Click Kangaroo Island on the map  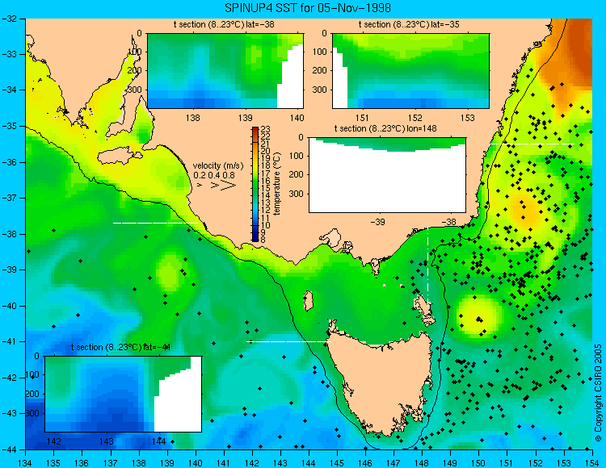[118, 157]
